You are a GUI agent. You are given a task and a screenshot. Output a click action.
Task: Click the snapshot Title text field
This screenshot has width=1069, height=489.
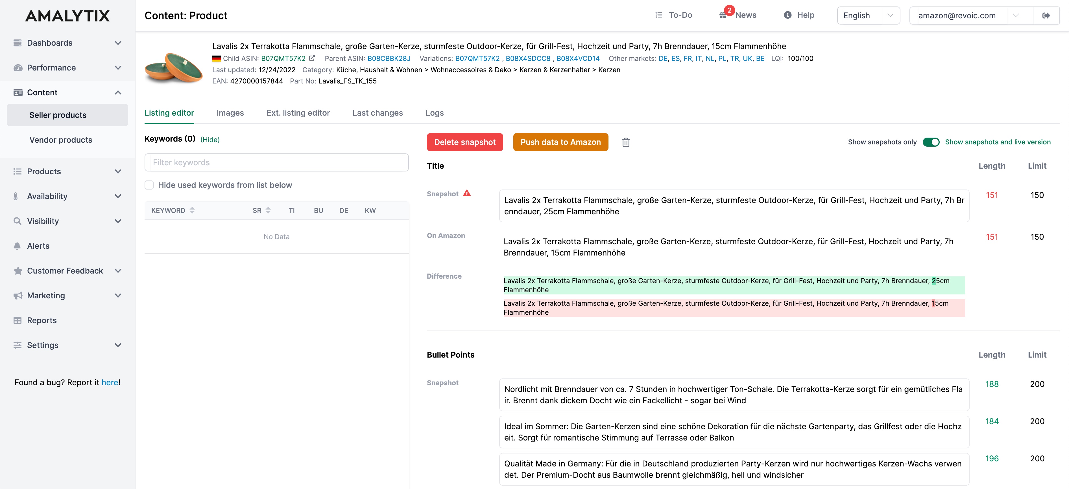coord(734,206)
